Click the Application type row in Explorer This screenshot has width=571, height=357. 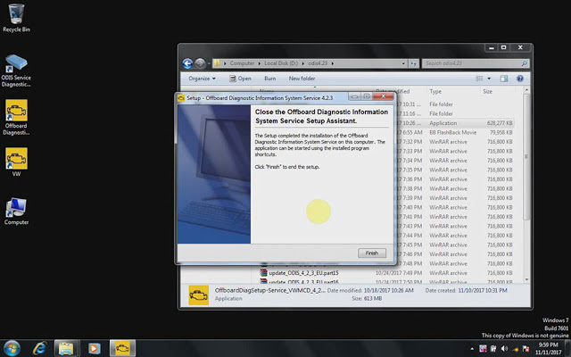[443, 123]
